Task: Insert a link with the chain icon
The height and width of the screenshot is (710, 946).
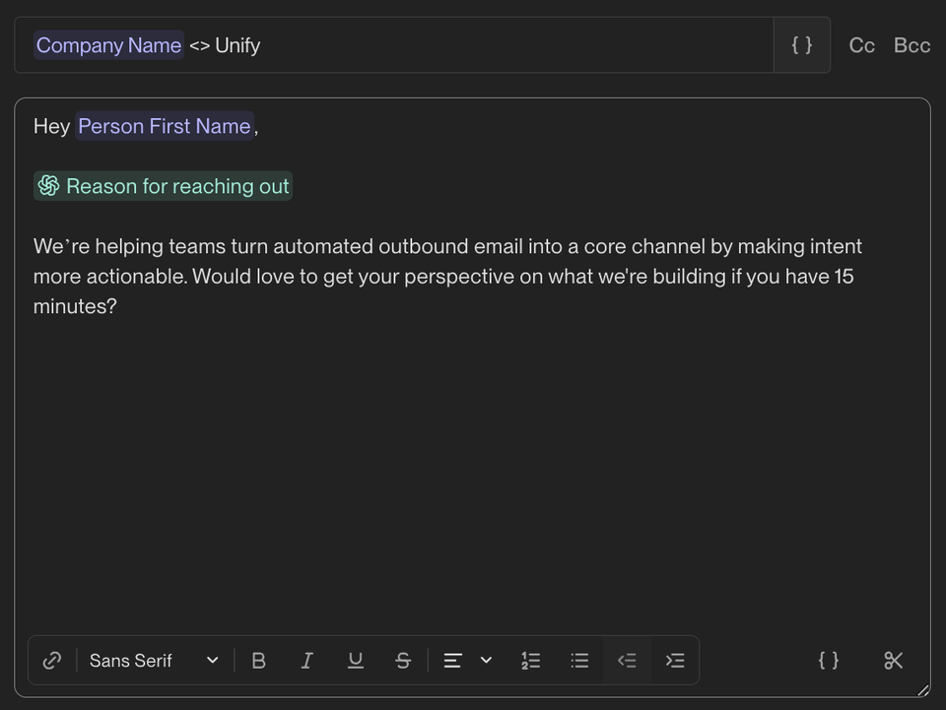Action: pos(52,661)
